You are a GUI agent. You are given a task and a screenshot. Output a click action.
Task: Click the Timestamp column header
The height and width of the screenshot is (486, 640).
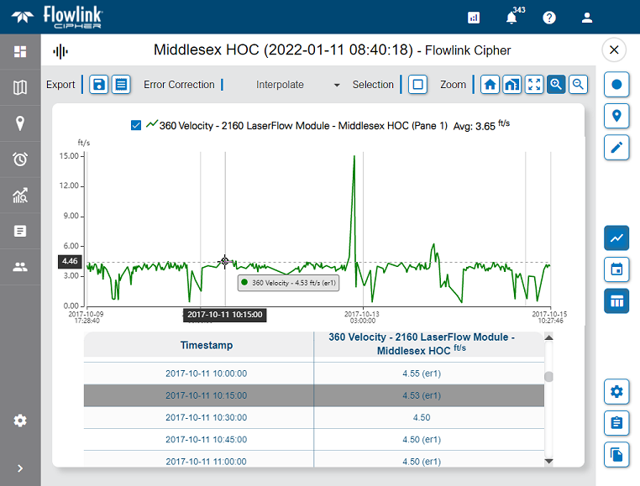pyautogui.click(x=206, y=345)
